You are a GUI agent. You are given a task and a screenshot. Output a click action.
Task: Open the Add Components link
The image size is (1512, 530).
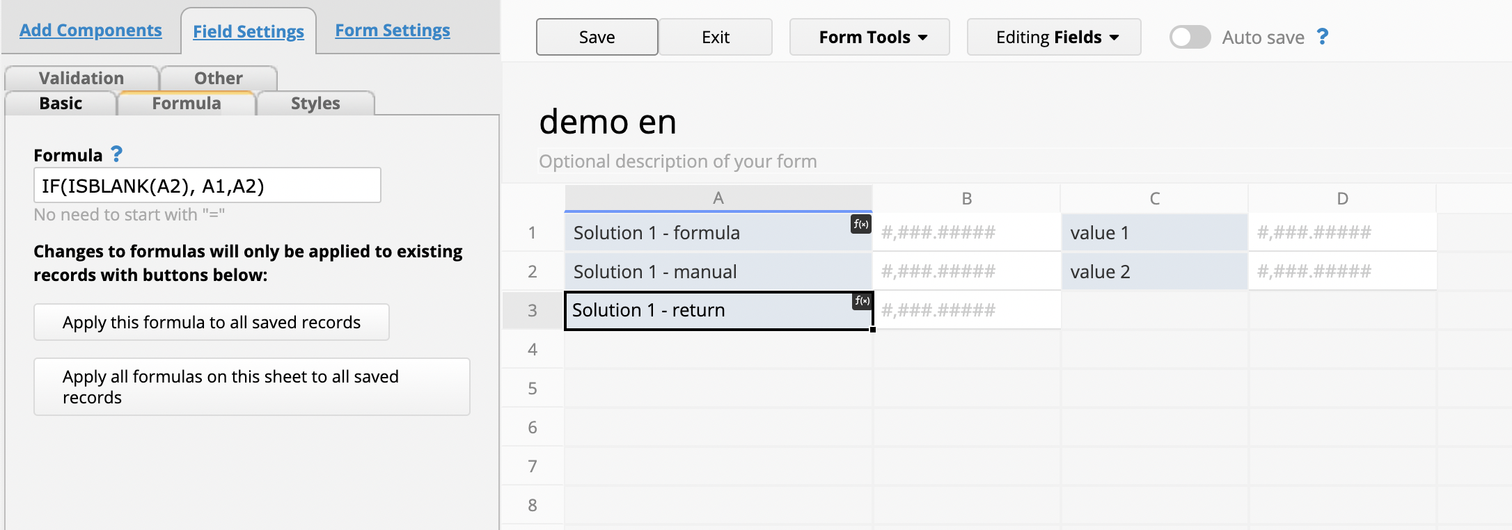pyautogui.click(x=90, y=31)
